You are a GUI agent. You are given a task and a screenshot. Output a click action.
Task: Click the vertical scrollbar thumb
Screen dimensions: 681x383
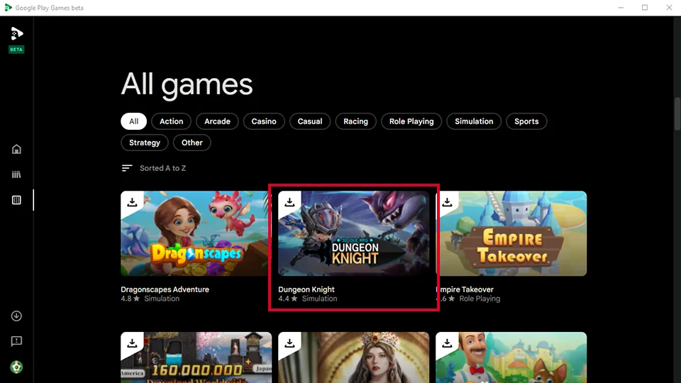(x=677, y=113)
